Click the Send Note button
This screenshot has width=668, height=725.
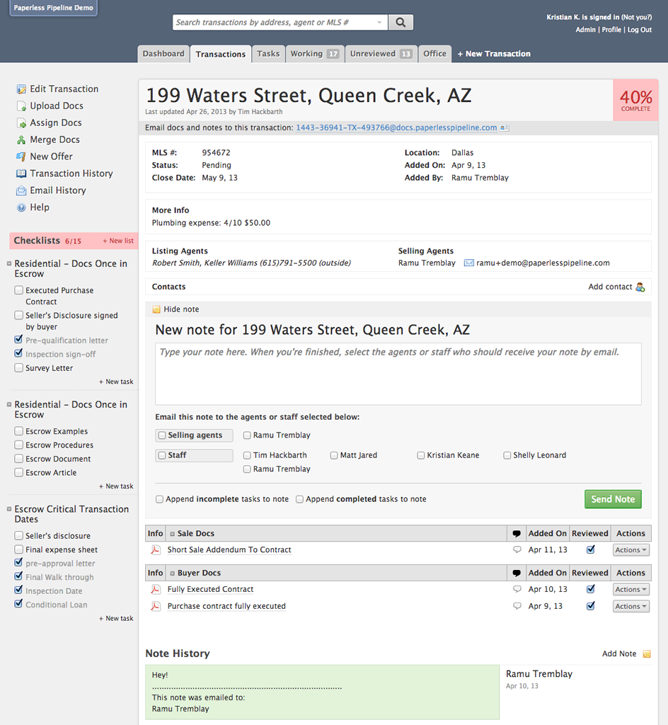(x=613, y=499)
